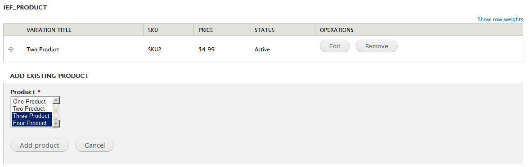The height and width of the screenshot is (167, 530).
Task: Click the Two Product title cell
Action: (x=43, y=50)
